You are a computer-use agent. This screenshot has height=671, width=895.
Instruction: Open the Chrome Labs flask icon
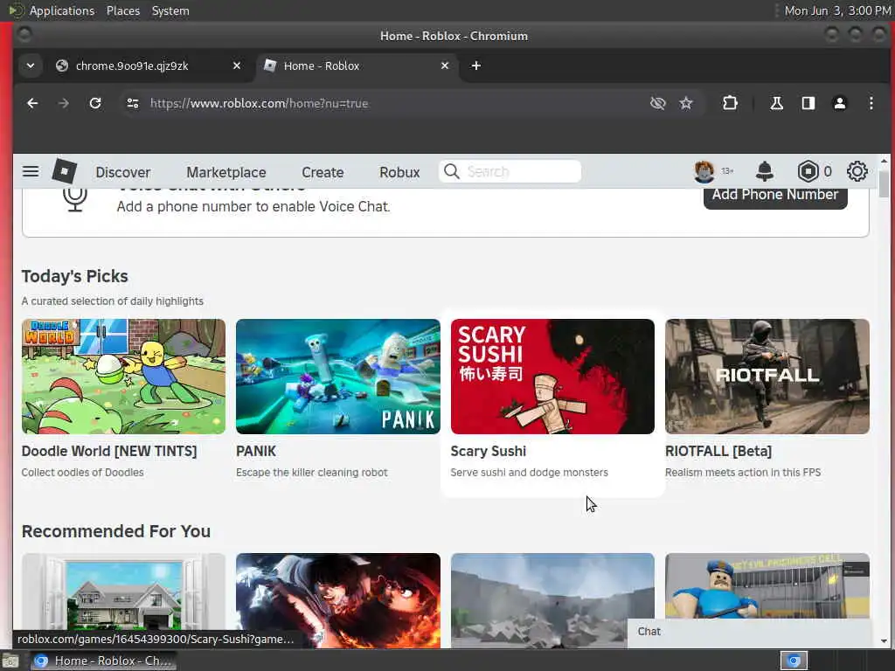[x=776, y=103]
